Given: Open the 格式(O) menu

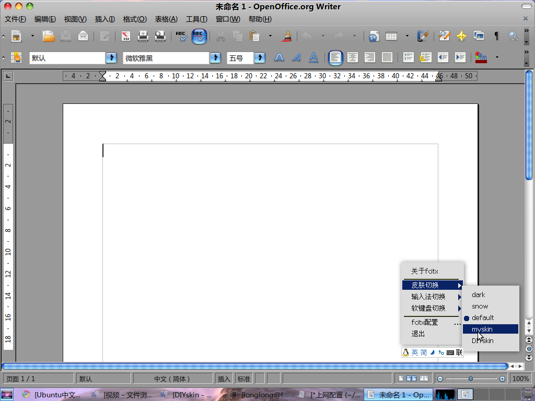Looking at the screenshot, I should 135,19.
